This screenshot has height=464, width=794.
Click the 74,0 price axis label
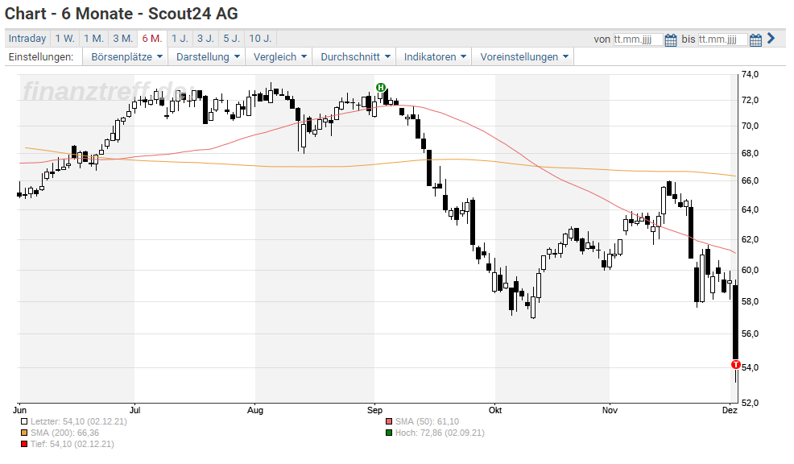750,74
